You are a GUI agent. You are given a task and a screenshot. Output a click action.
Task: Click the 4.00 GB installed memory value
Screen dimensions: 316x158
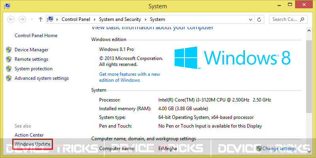coord(183,109)
